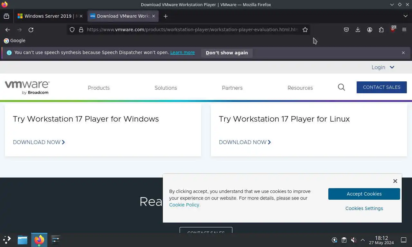Click the Firefox window menu icon in titlebar
The width and height of the screenshot is (412, 247).
tap(5, 5)
